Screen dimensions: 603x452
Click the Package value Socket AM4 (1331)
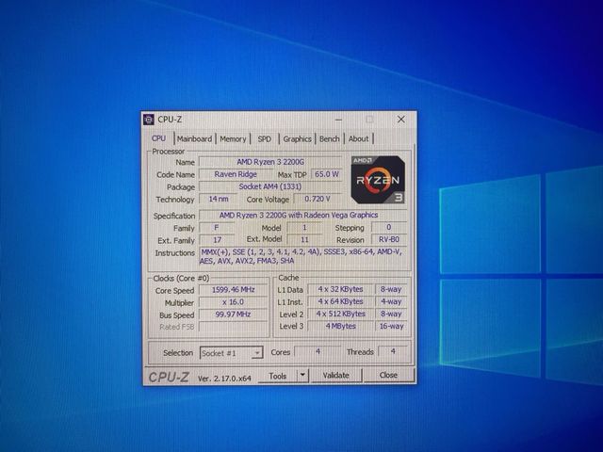click(270, 186)
